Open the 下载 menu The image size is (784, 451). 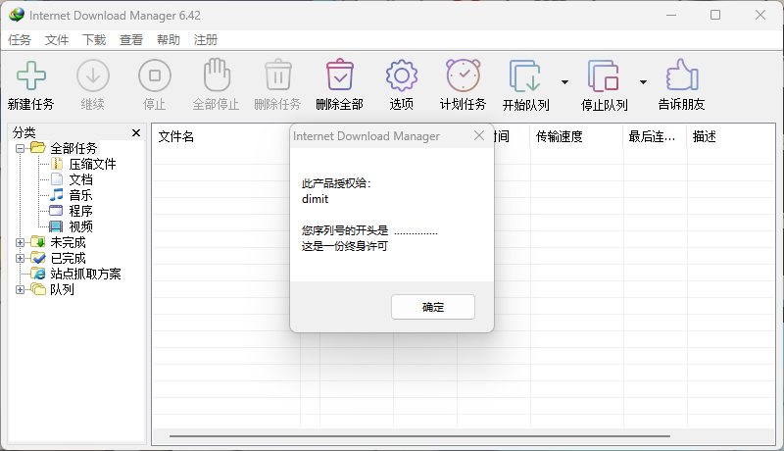(x=94, y=40)
